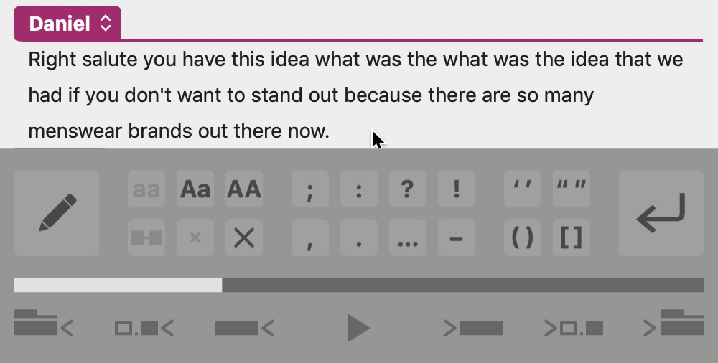
Task: Click the pencil edit icon
Action: pyautogui.click(x=57, y=213)
